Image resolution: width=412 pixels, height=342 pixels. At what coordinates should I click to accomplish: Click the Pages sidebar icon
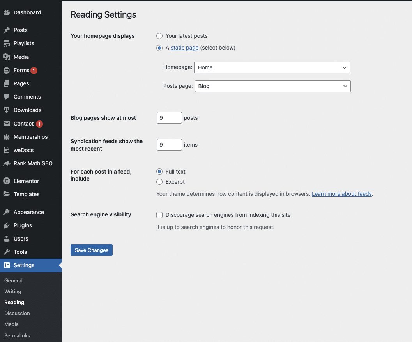(x=7, y=83)
